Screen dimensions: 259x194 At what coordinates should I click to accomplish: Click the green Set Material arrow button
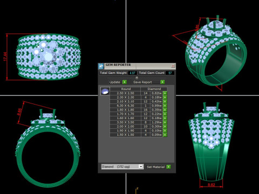pyautogui.click(x=168, y=167)
